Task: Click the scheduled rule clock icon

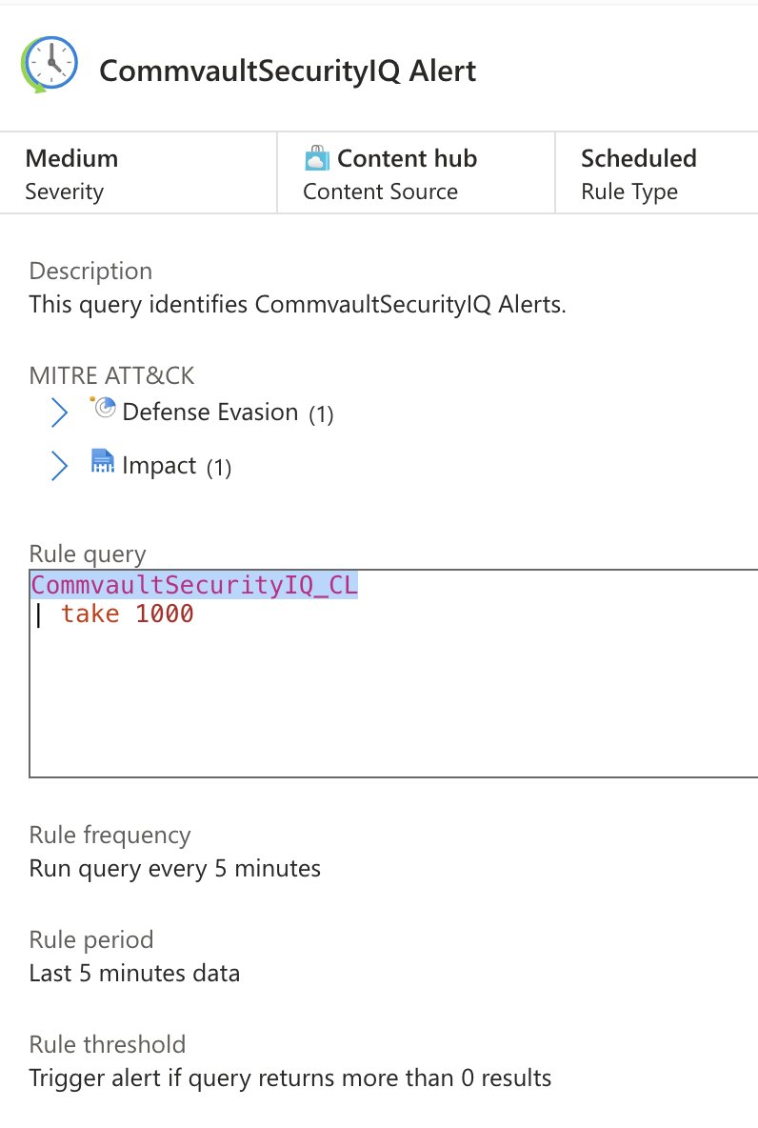Action: point(49,64)
